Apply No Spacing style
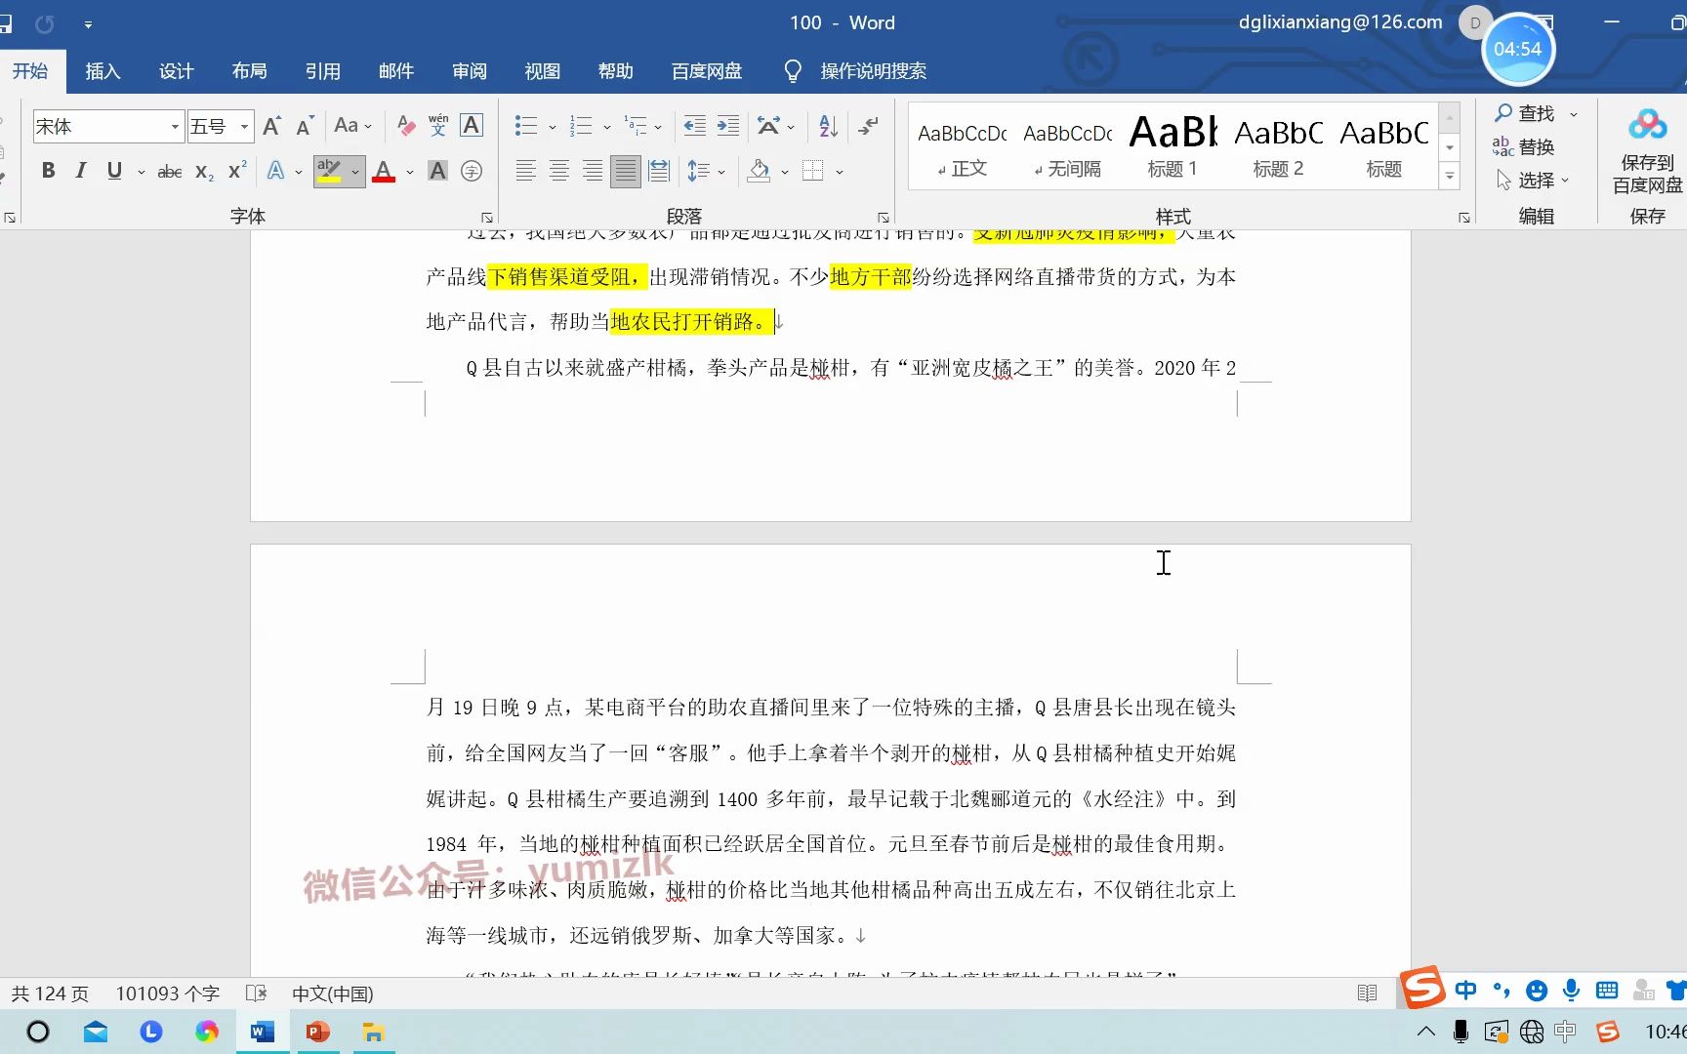 click(1068, 145)
